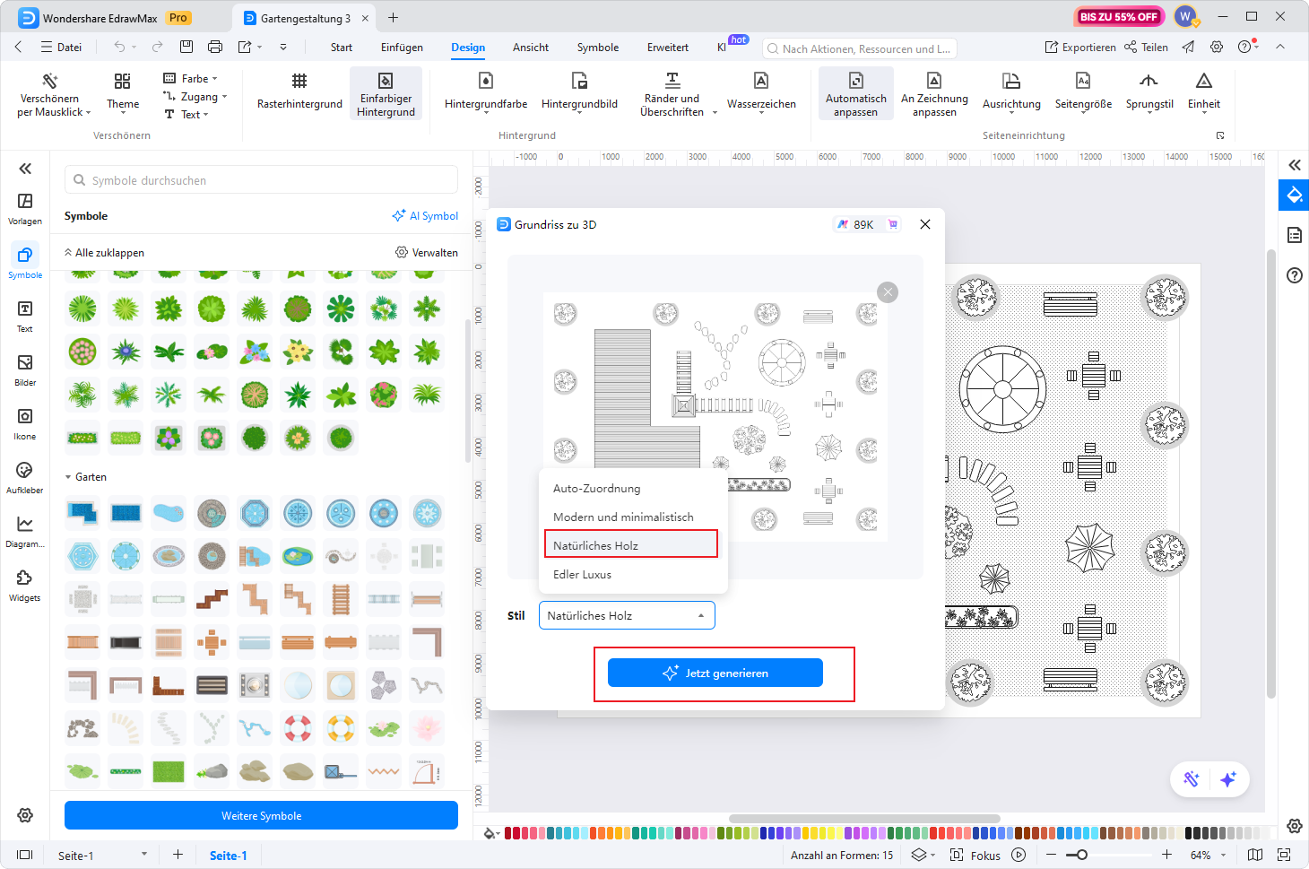Open the Stil dropdown box
1309x869 pixels.
tap(627, 616)
